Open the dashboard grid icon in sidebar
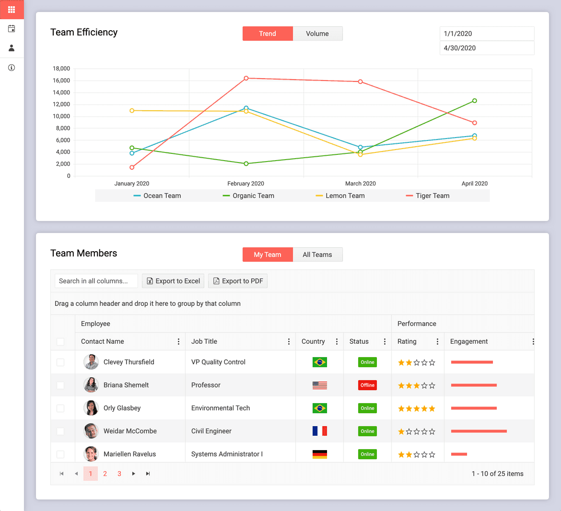This screenshot has width=561, height=511. (12, 10)
